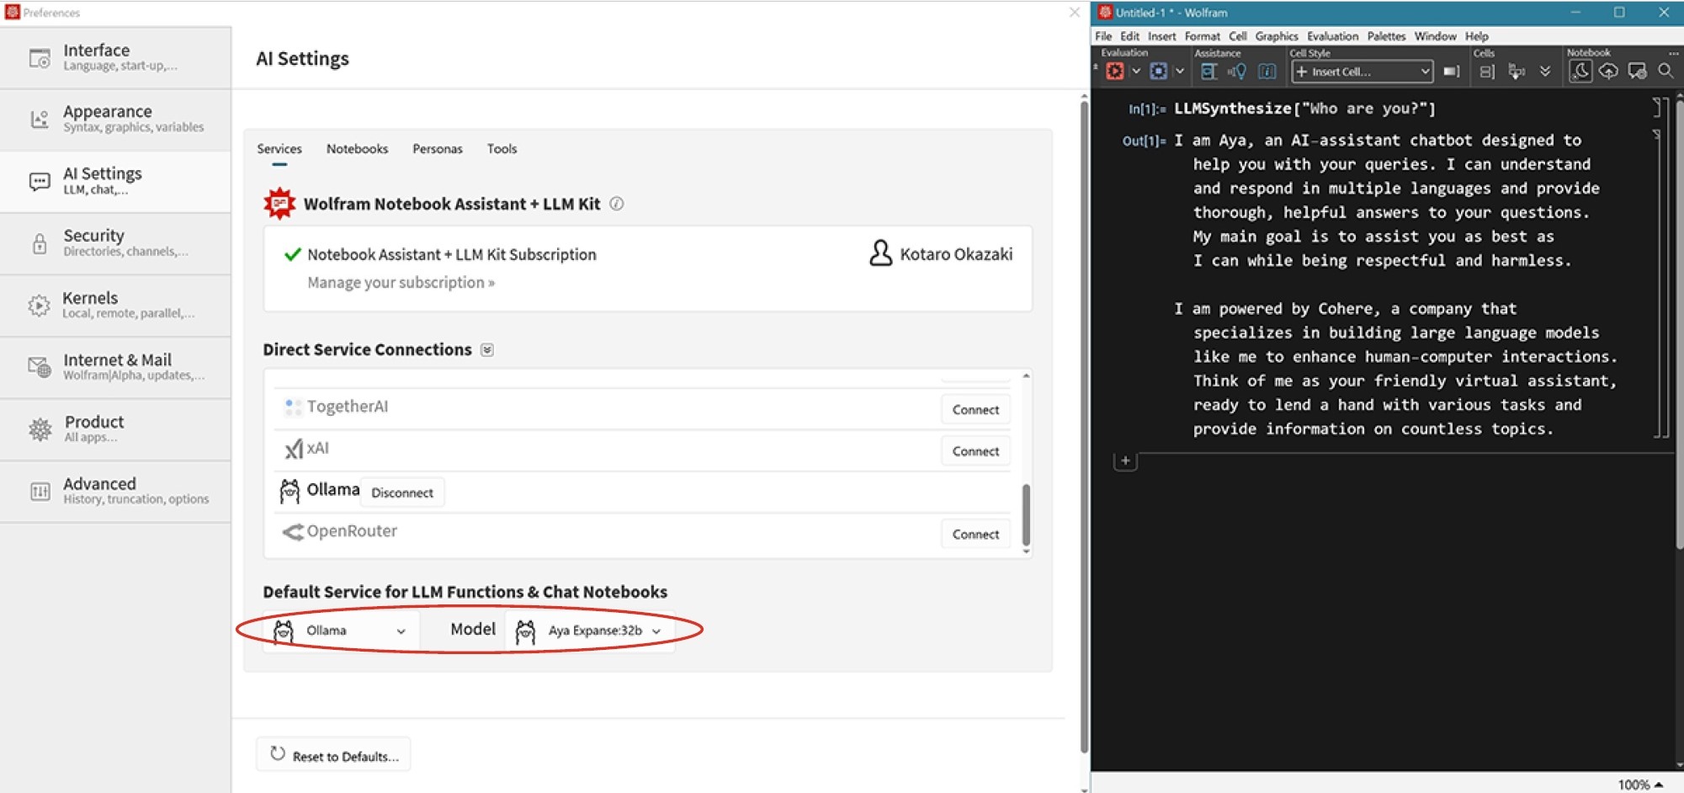The height and width of the screenshot is (793, 1684).
Task: Open the Kernels preferences category
Action: [x=115, y=306]
